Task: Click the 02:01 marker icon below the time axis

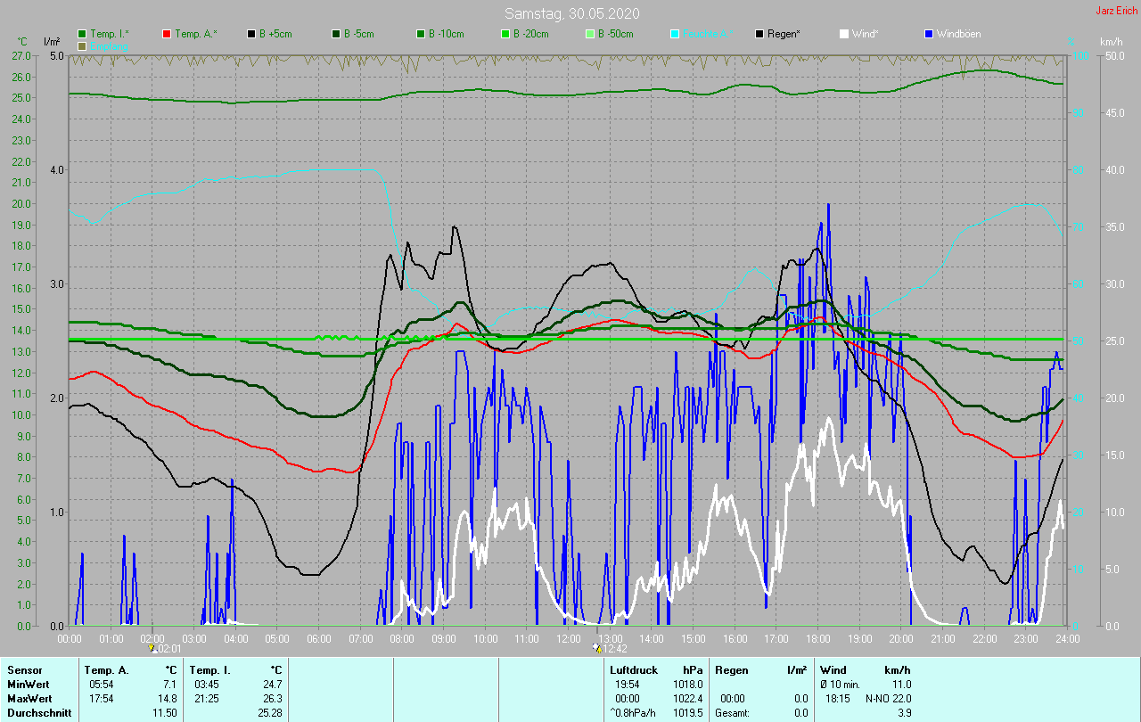Action: click(x=153, y=648)
